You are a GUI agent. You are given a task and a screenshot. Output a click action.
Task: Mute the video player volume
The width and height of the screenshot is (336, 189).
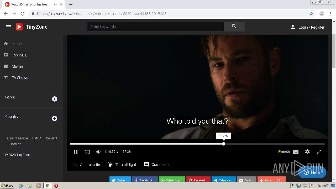(98, 152)
